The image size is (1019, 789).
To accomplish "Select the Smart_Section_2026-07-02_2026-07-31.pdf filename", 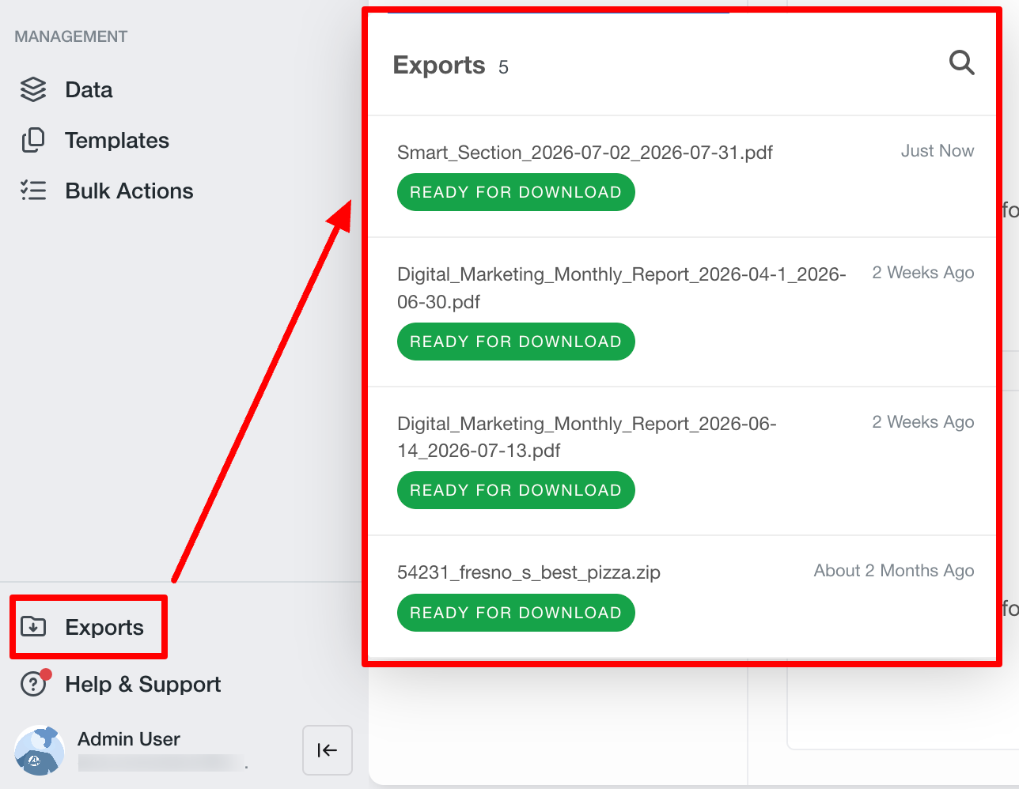I will click(585, 153).
